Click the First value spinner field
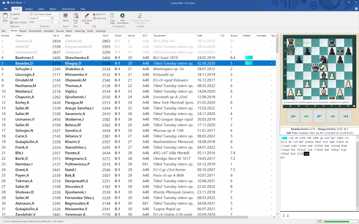Viewport: 359px width, 224px height. (x=55, y=22)
